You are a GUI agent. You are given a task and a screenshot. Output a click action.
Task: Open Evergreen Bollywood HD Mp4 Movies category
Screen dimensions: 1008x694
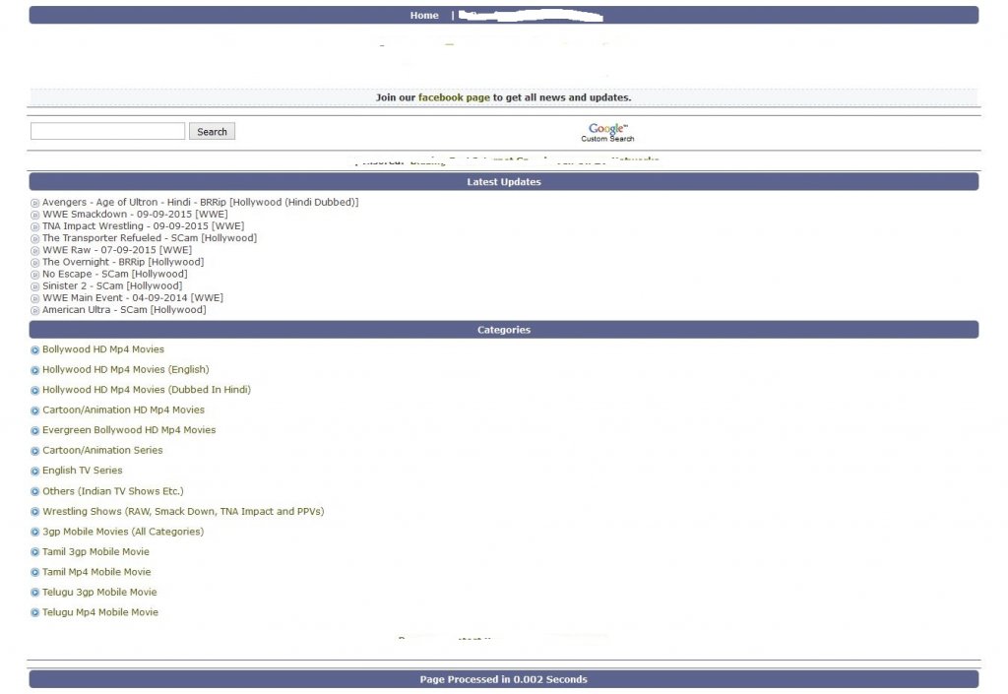[x=129, y=430]
